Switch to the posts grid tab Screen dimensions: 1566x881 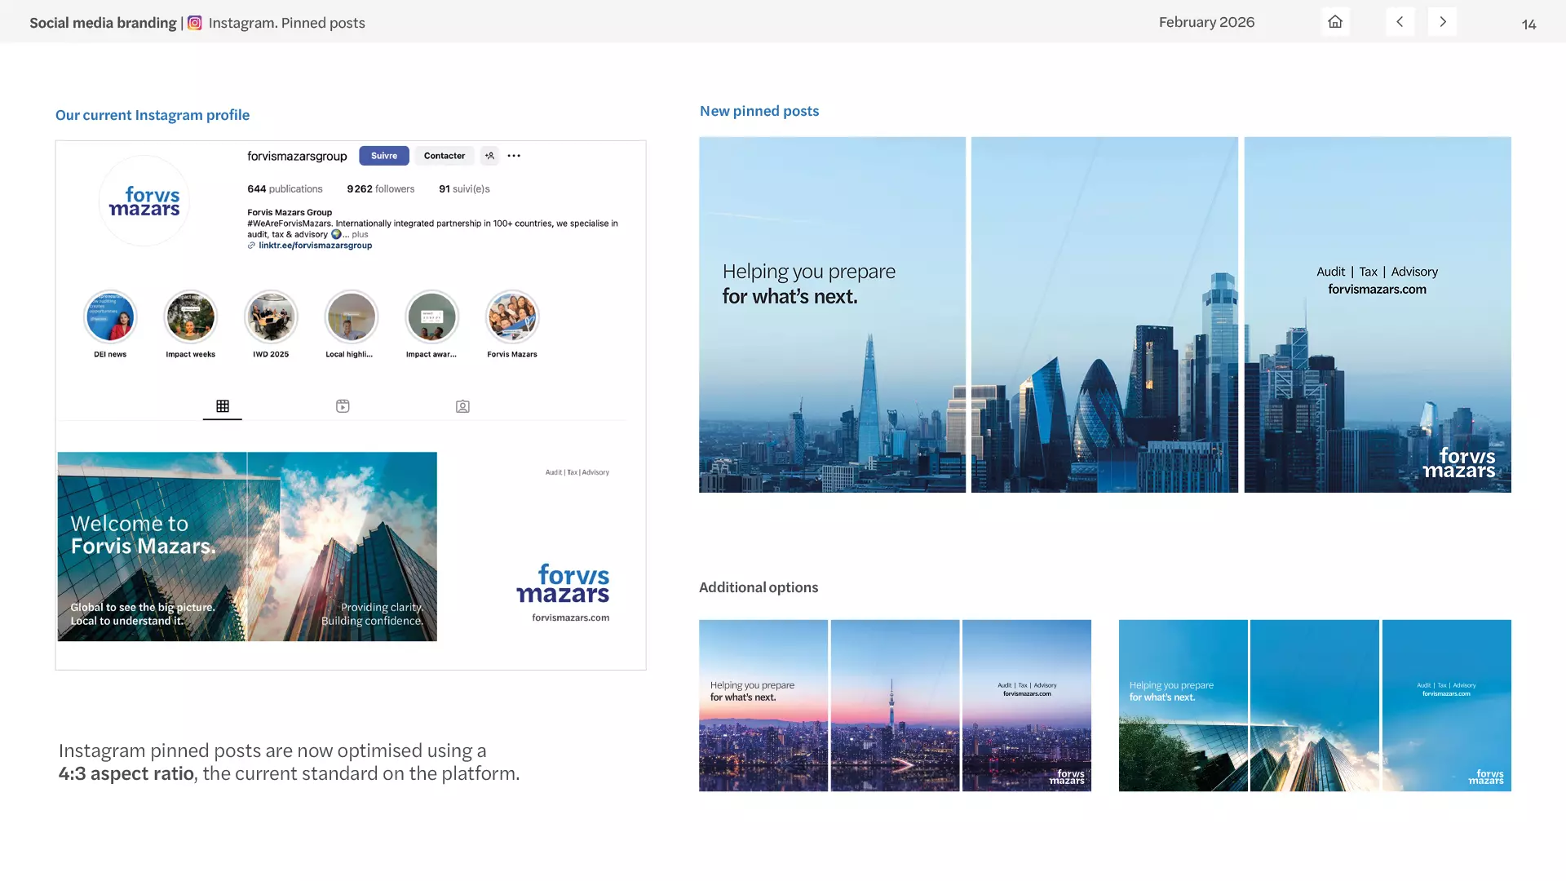(x=222, y=405)
